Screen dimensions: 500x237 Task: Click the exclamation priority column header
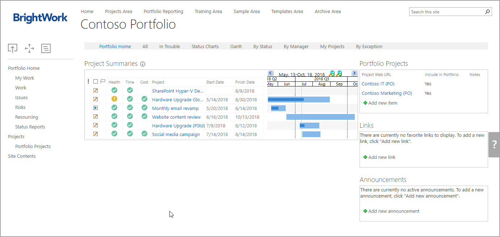pos(88,82)
